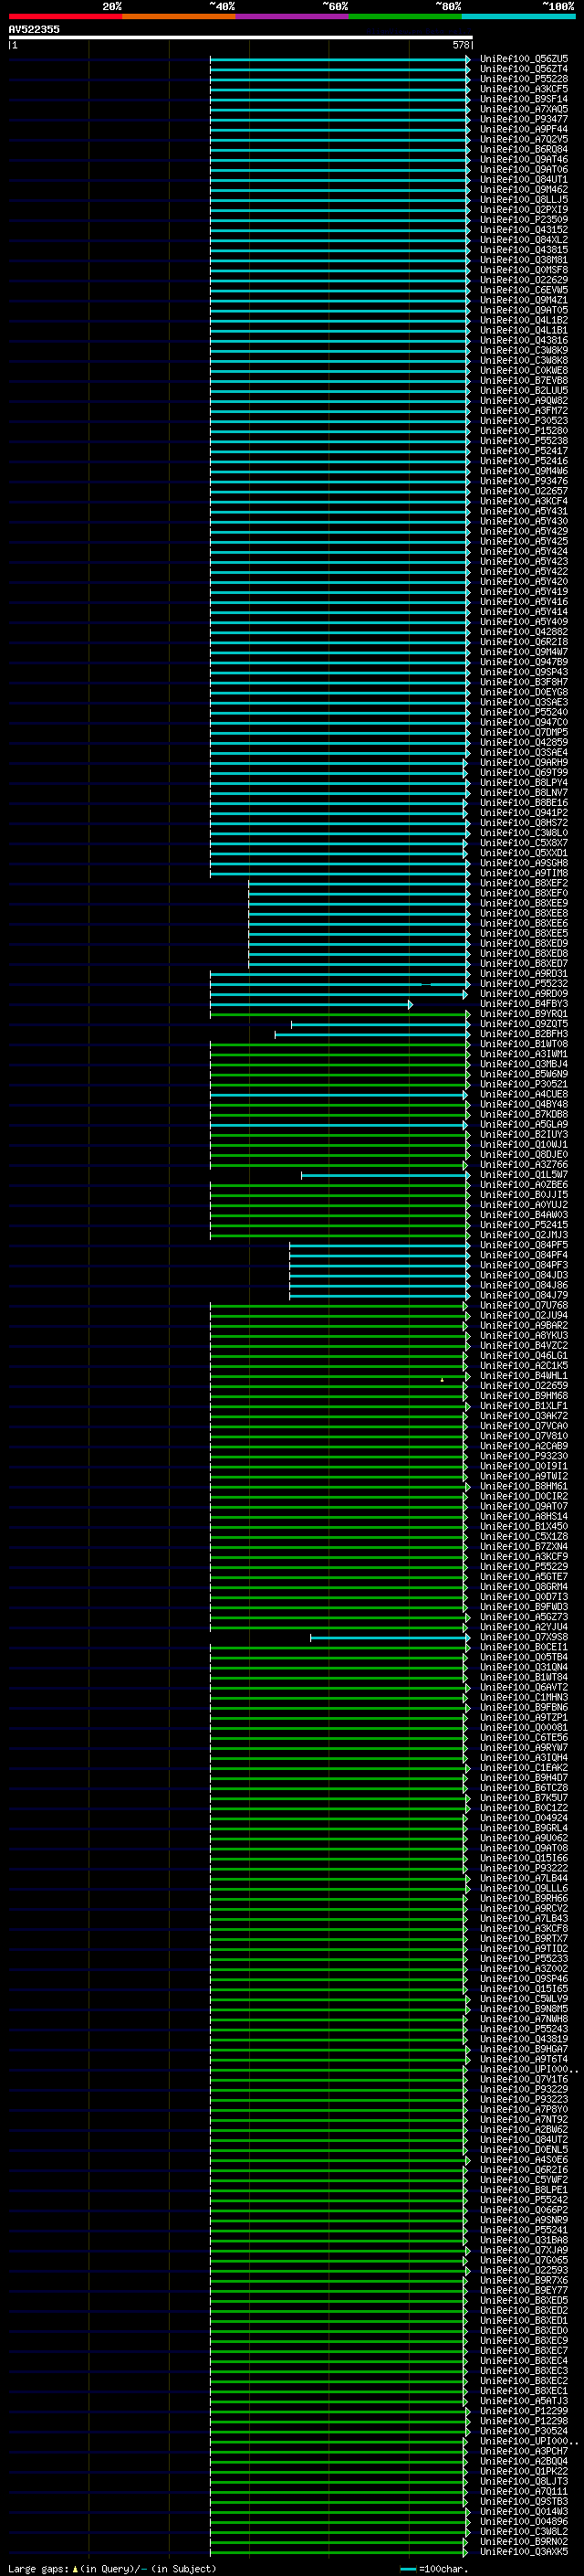
Task: Open hit UniRef100_Q56ZU5
Action: (x=524, y=59)
